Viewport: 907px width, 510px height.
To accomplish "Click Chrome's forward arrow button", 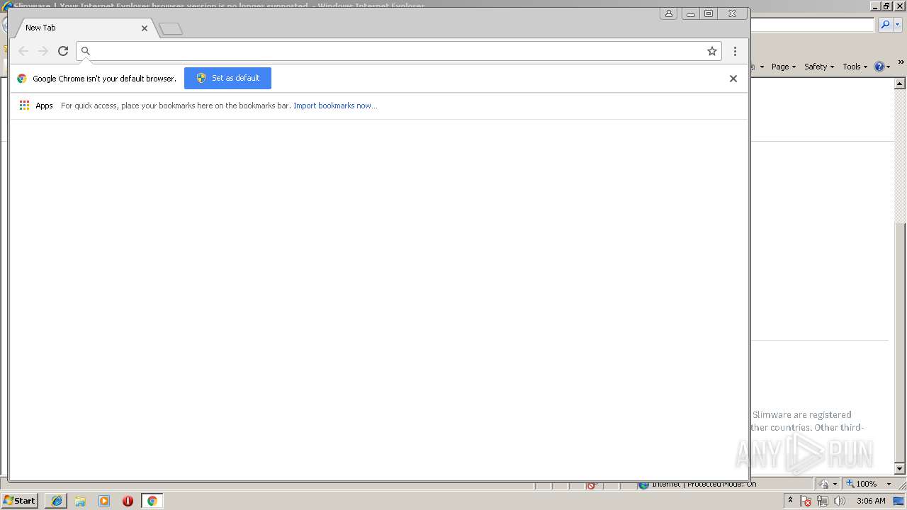I will coord(43,51).
